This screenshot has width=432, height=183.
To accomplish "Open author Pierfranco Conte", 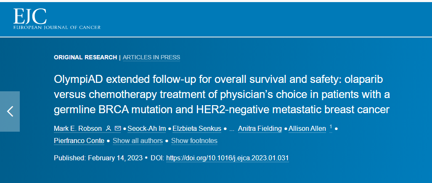I will click(79, 141).
